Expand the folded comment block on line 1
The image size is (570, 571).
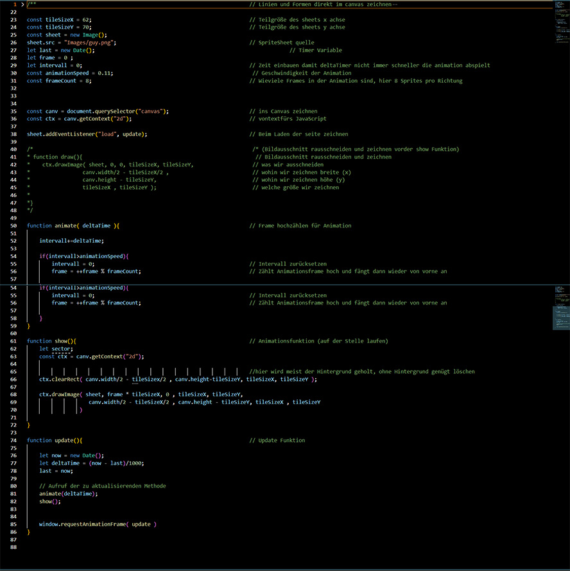pyautogui.click(x=22, y=4)
